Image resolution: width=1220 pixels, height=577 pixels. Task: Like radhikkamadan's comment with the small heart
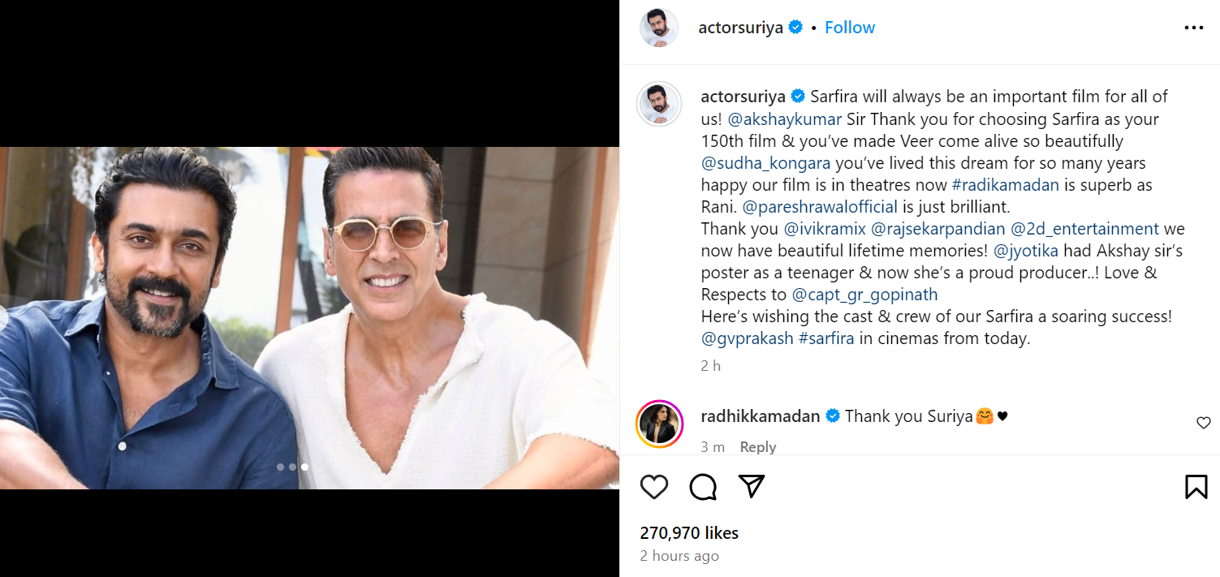pos(1204,423)
